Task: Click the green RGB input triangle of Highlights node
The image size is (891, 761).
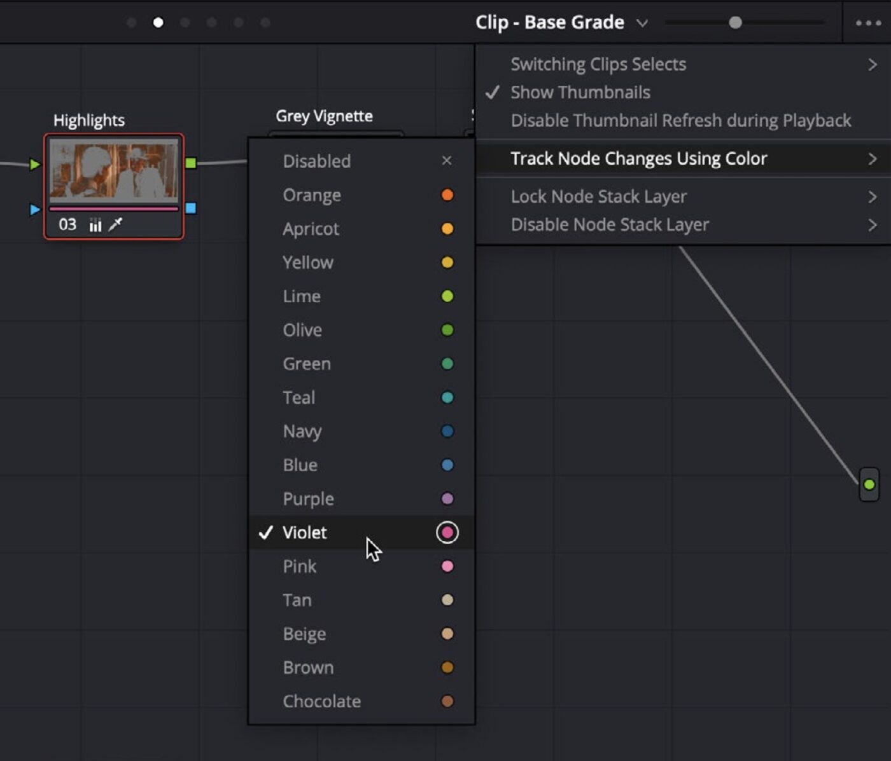Action: click(x=34, y=165)
